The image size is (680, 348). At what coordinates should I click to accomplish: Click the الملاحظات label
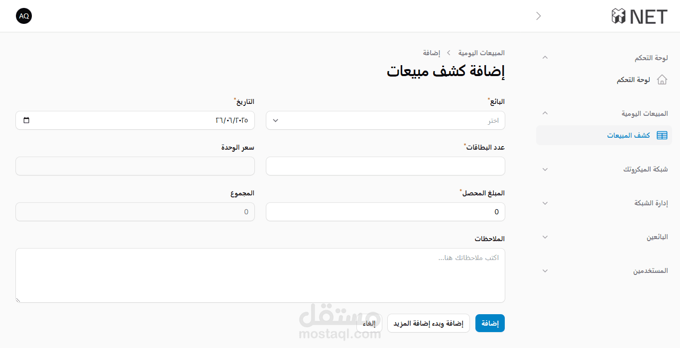(x=489, y=239)
